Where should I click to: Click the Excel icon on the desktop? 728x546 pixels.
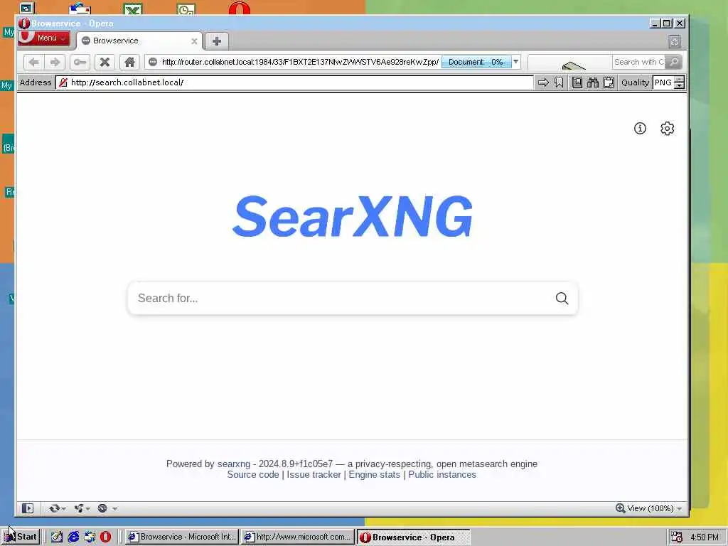(x=133, y=9)
